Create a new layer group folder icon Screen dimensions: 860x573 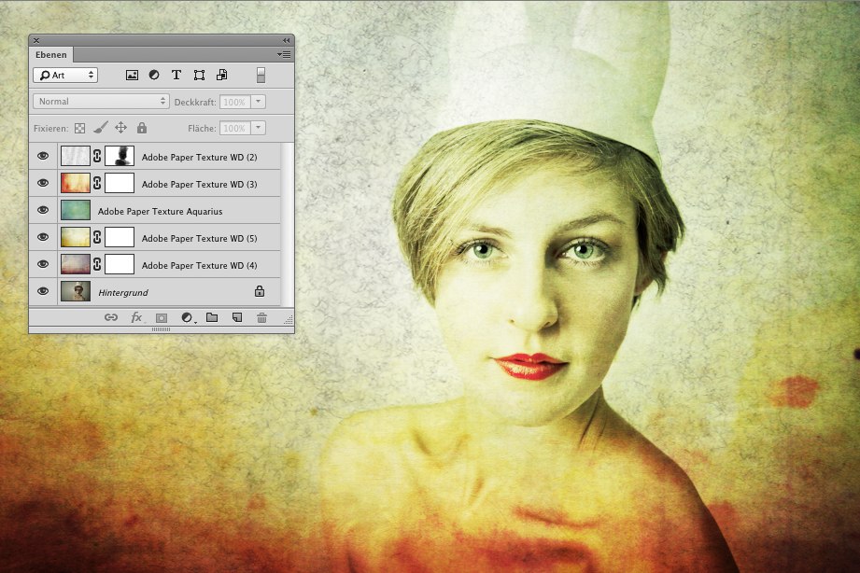pos(212,318)
